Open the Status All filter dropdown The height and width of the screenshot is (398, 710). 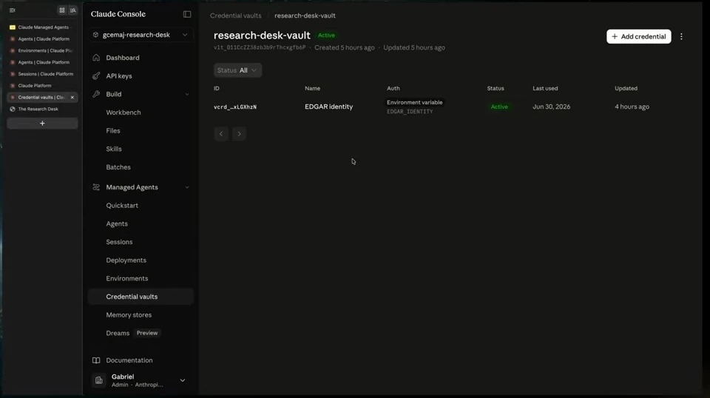(237, 70)
